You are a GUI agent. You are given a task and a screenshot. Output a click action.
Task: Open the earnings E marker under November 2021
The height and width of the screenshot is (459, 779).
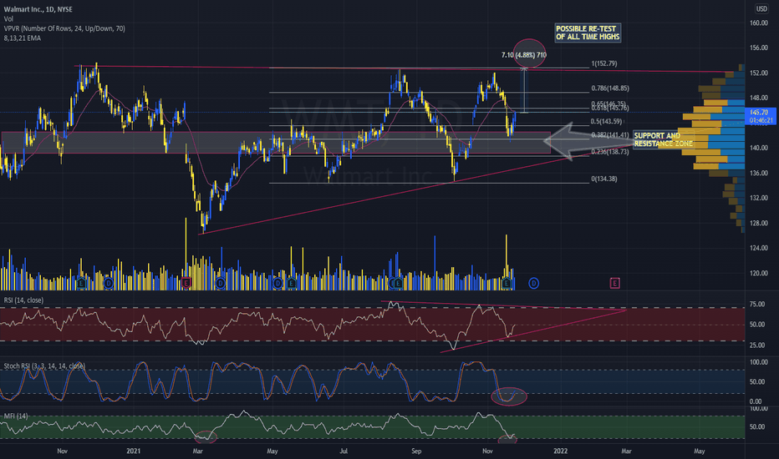point(507,284)
